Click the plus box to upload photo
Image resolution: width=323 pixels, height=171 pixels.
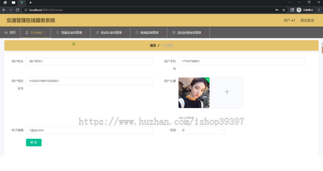pos(227,92)
